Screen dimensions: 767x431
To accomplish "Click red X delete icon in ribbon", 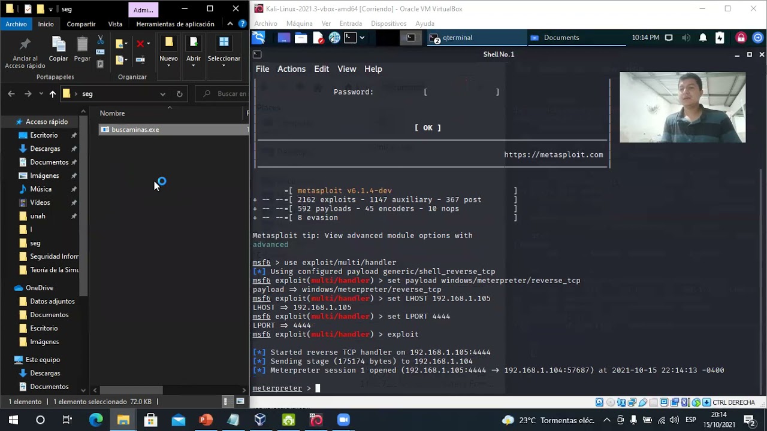I will 140,44.
